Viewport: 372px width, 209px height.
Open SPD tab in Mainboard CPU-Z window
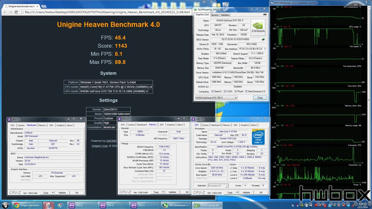click(51, 125)
